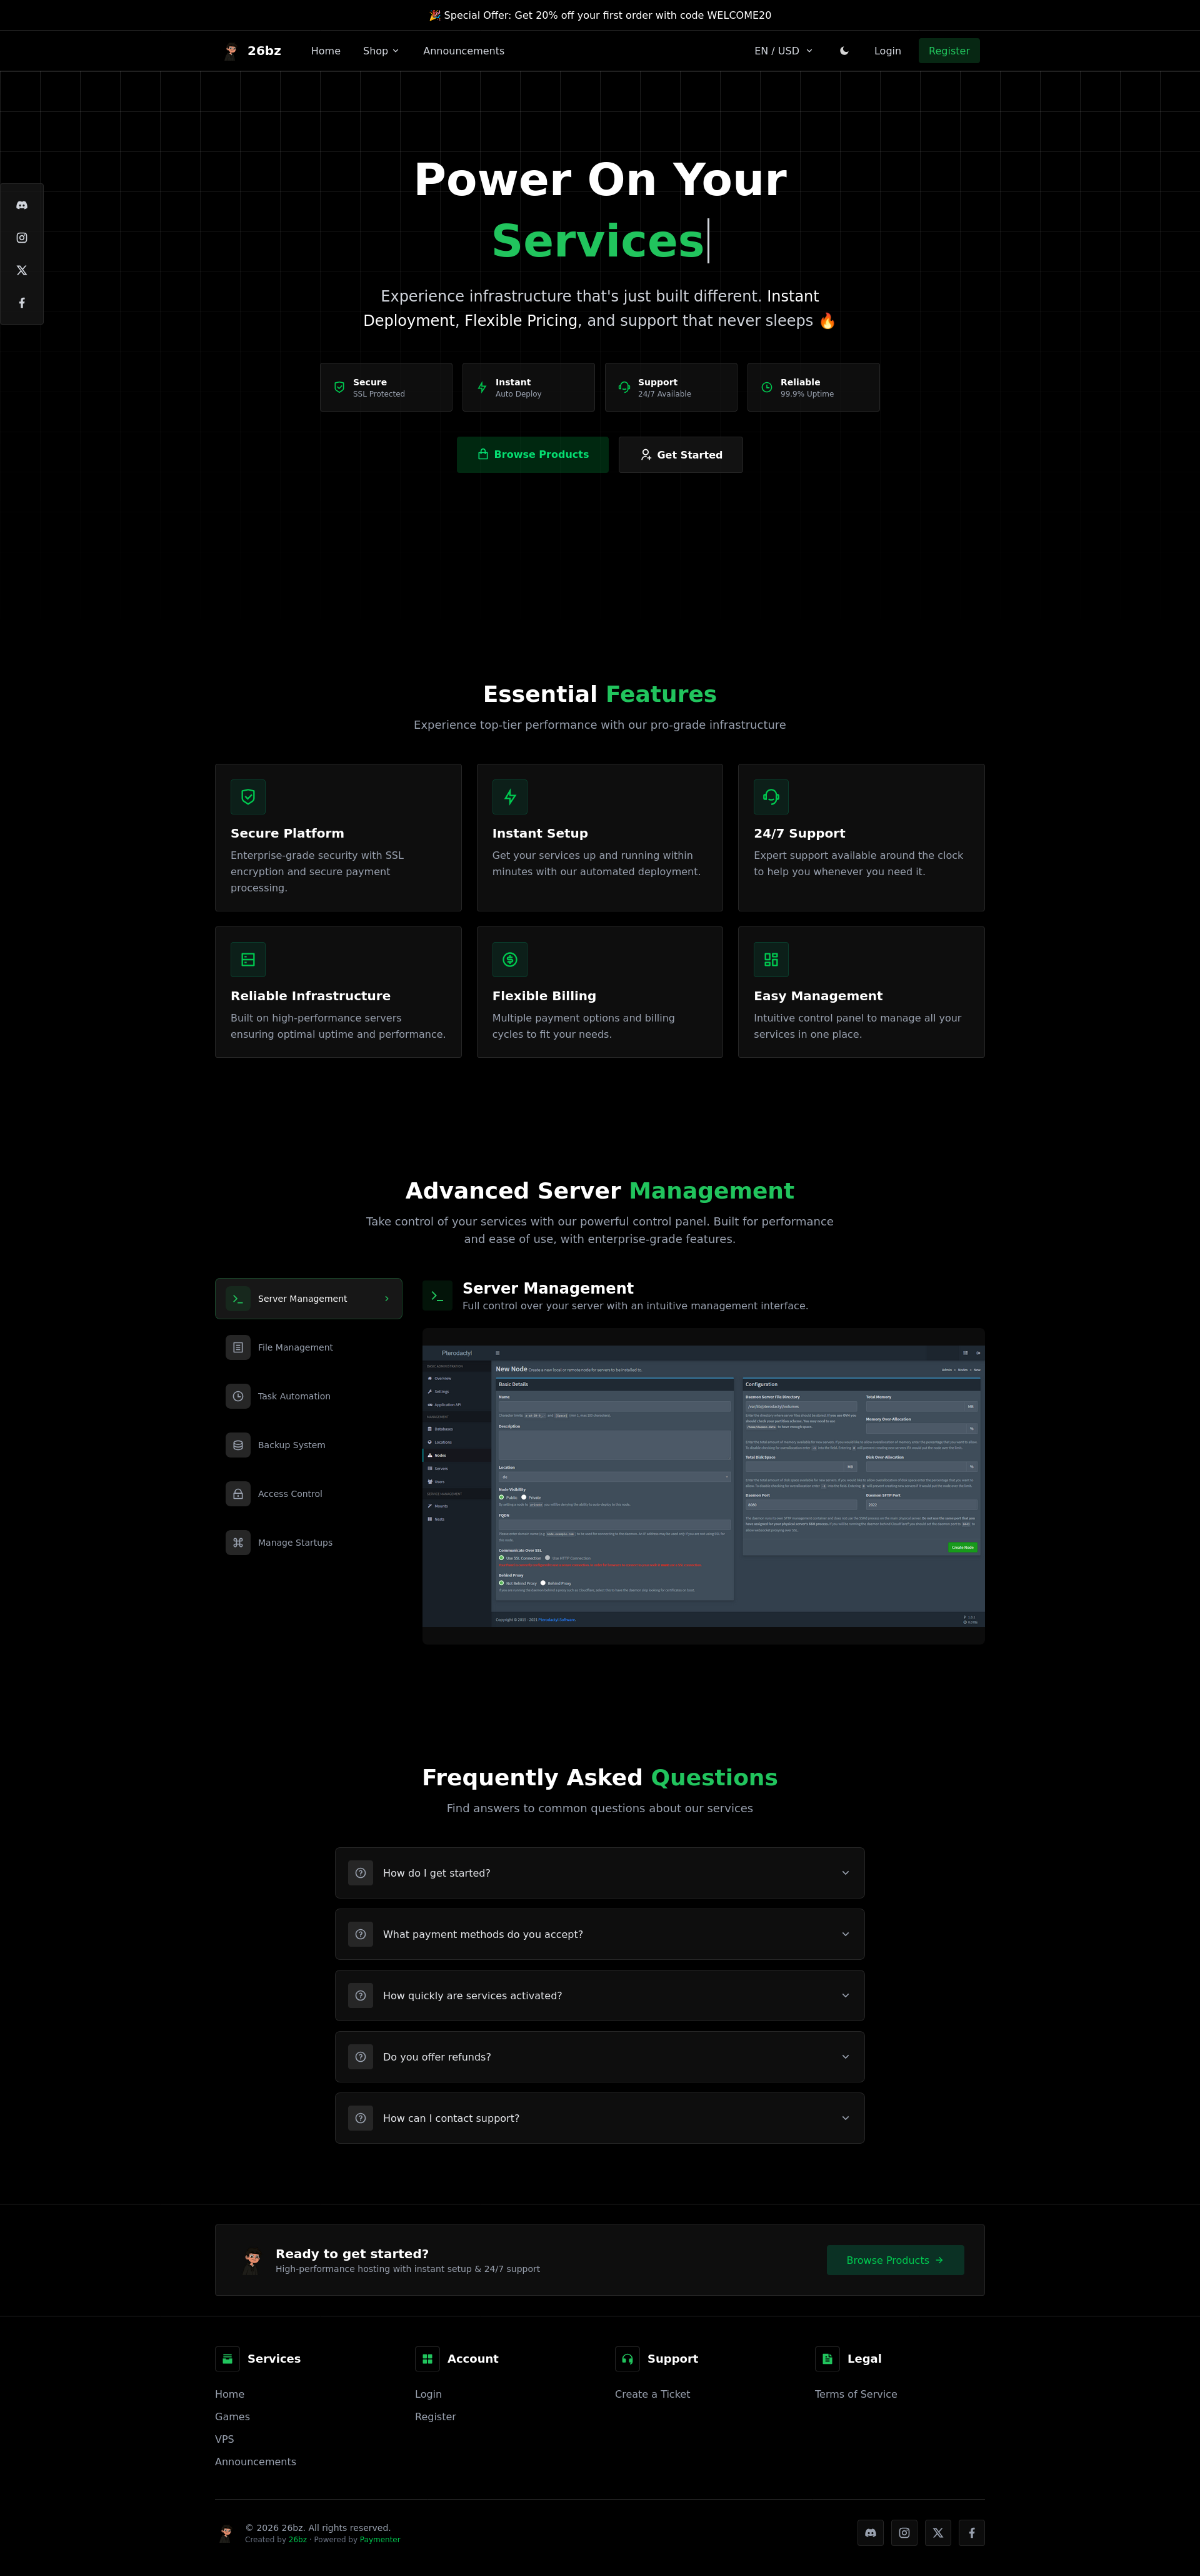The height and width of the screenshot is (2576, 1200).
Task: Open Discord link in left sidebar
Action: point(22,205)
